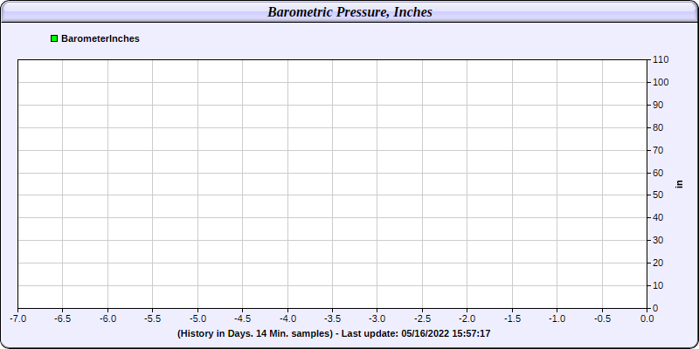Click the y-axis value 20
The image size is (699, 349).
coord(659,263)
